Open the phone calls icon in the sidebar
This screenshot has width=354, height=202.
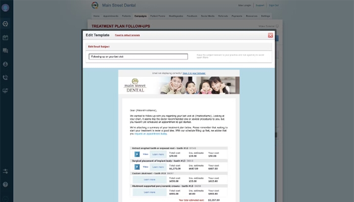pyautogui.click(x=5, y=77)
